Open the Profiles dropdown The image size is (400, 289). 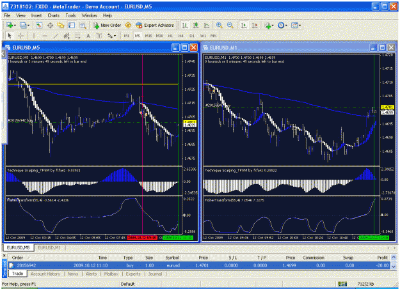25,25
